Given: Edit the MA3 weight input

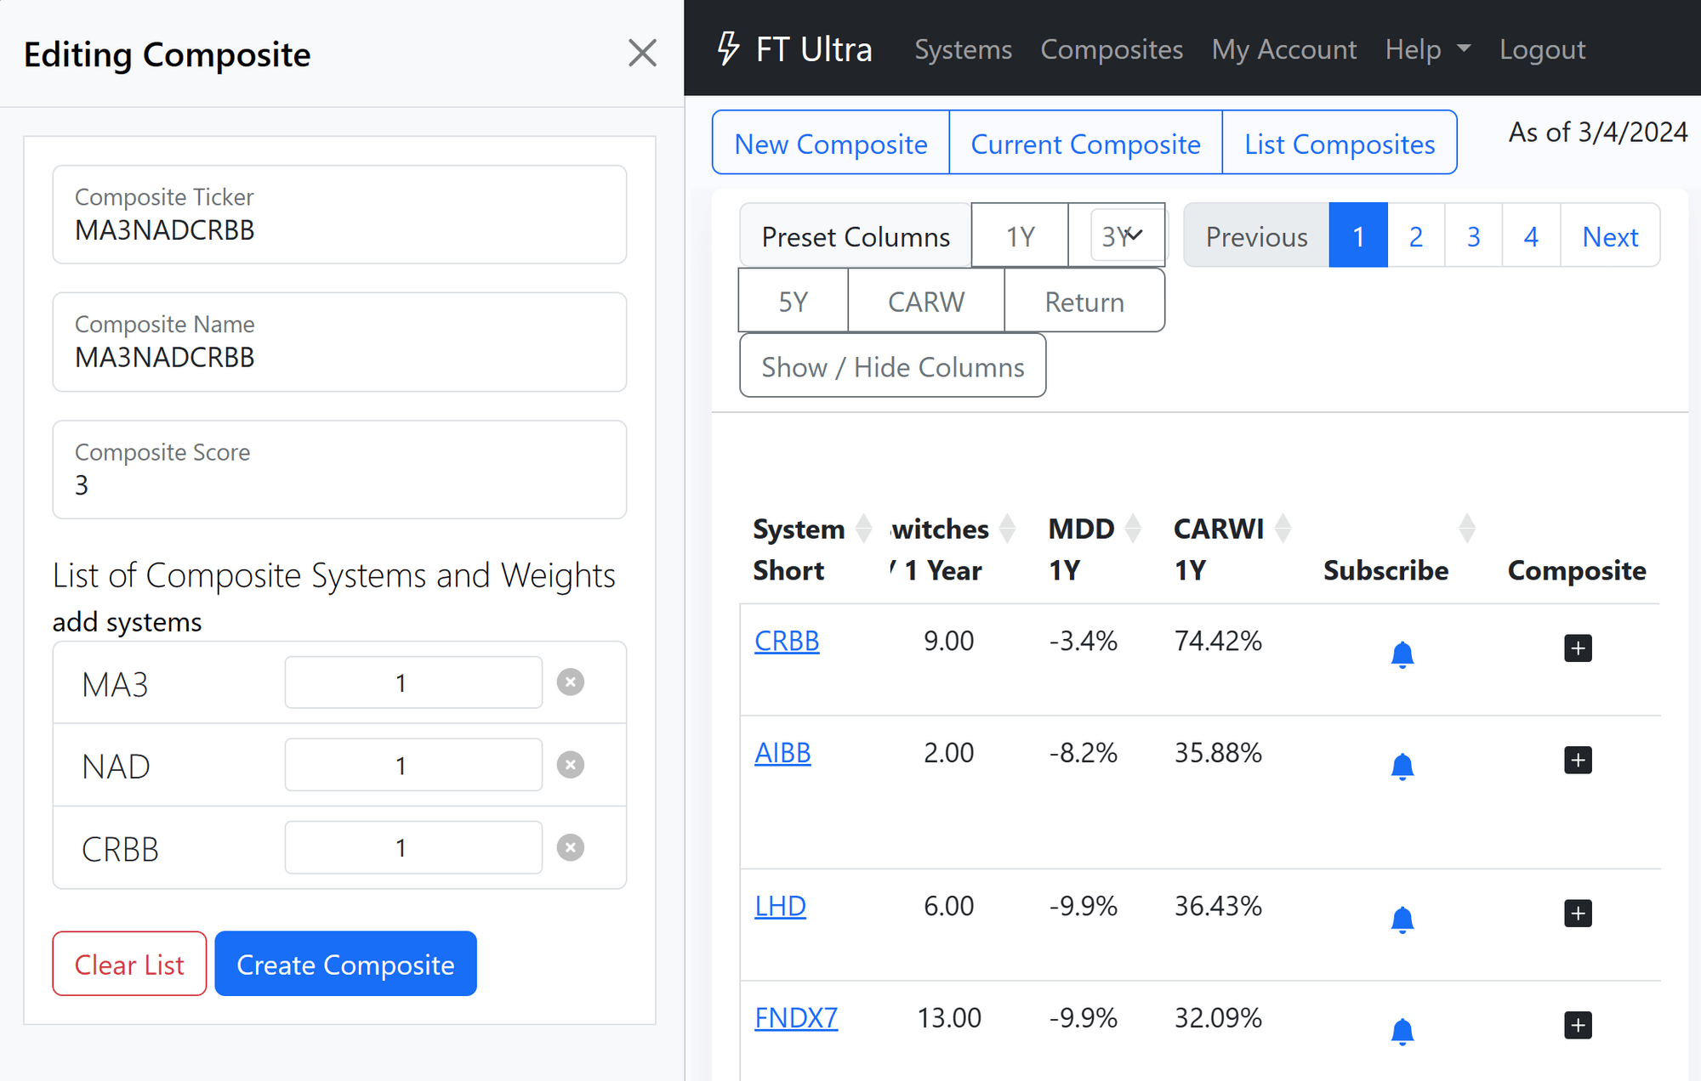Looking at the screenshot, I should pos(413,682).
